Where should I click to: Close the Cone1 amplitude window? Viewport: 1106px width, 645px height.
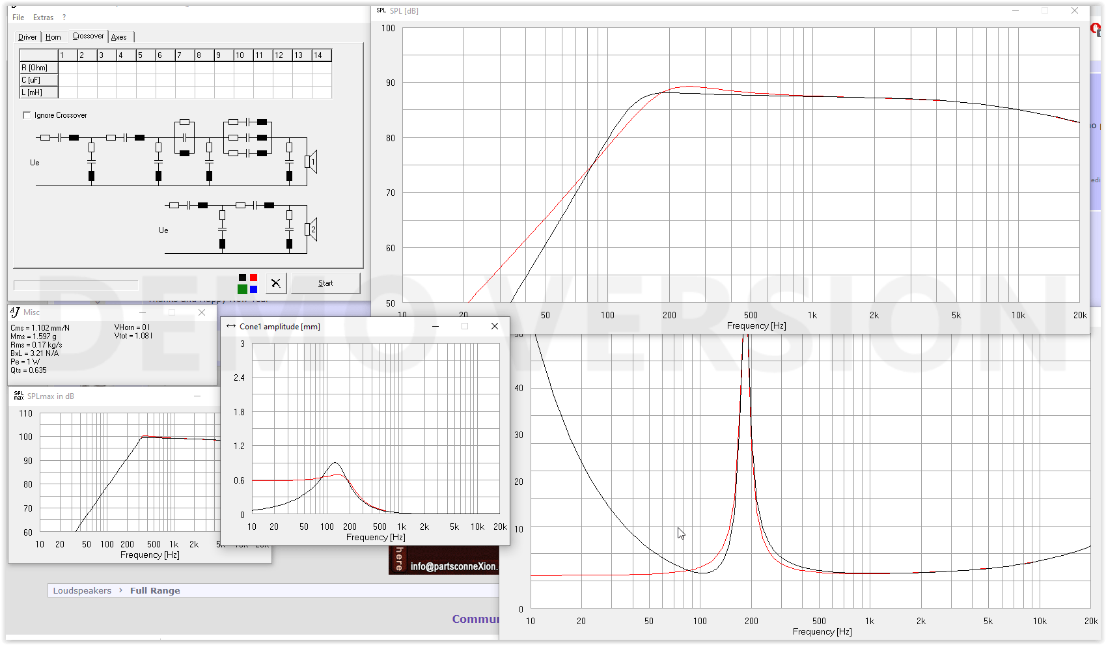click(x=495, y=326)
